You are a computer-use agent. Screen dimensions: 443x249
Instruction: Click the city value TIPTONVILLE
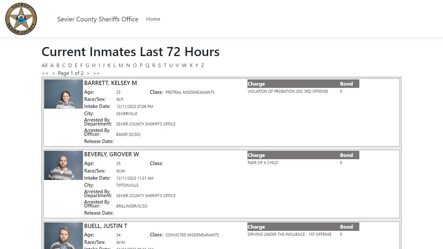[127, 185]
